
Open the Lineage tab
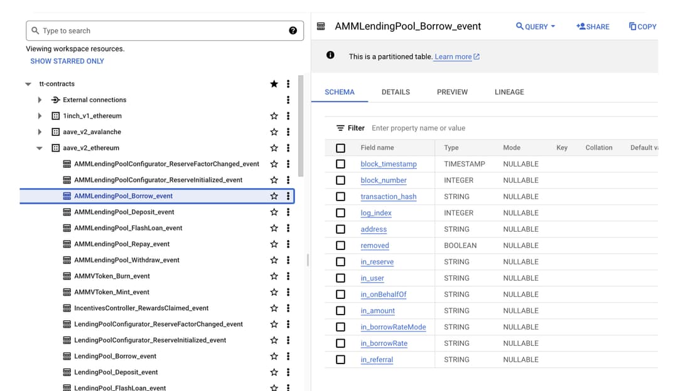coord(509,92)
